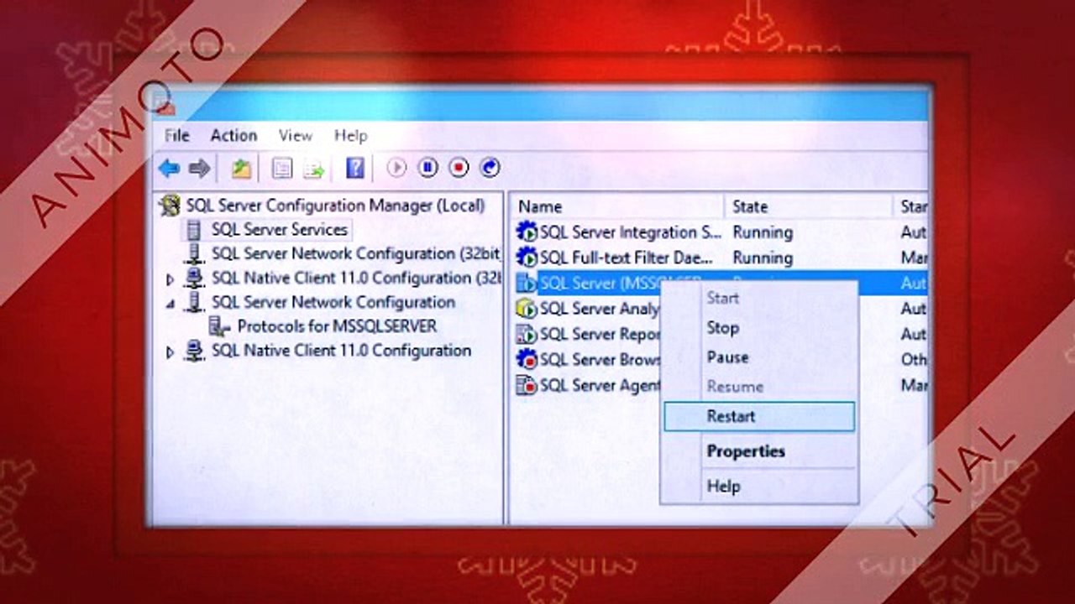The height and width of the screenshot is (604, 1075).
Task: Open the View menu
Action: pos(296,135)
